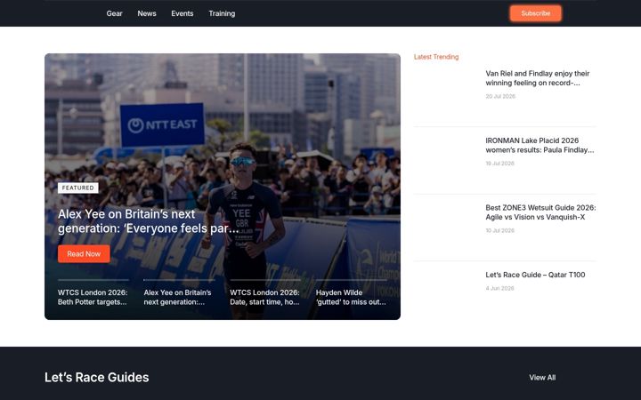Open the Alex Yee featured headline
The width and height of the screenshot is (641, 400).
click(x=148, y=221)
